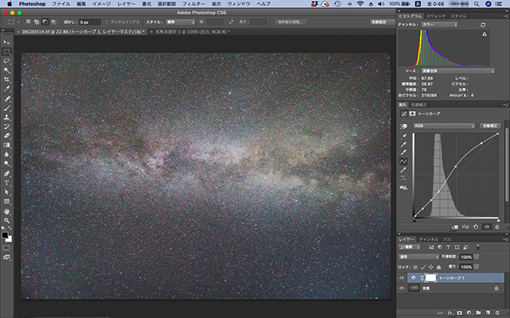
Task: Open the フィルター menu
Action: (x=194, y=4)
